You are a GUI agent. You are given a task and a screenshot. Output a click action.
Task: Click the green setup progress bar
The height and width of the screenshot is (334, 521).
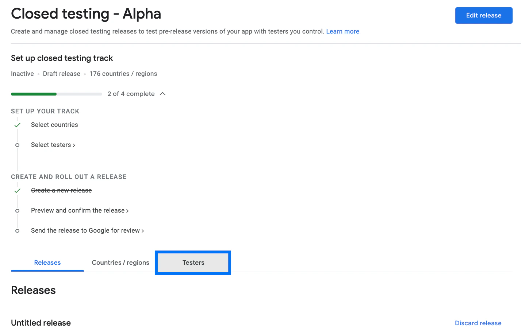tap(34, 94)
